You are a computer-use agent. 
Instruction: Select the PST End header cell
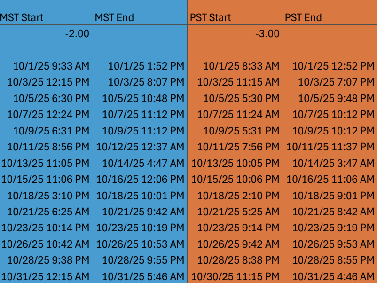[x=330, y=17]
